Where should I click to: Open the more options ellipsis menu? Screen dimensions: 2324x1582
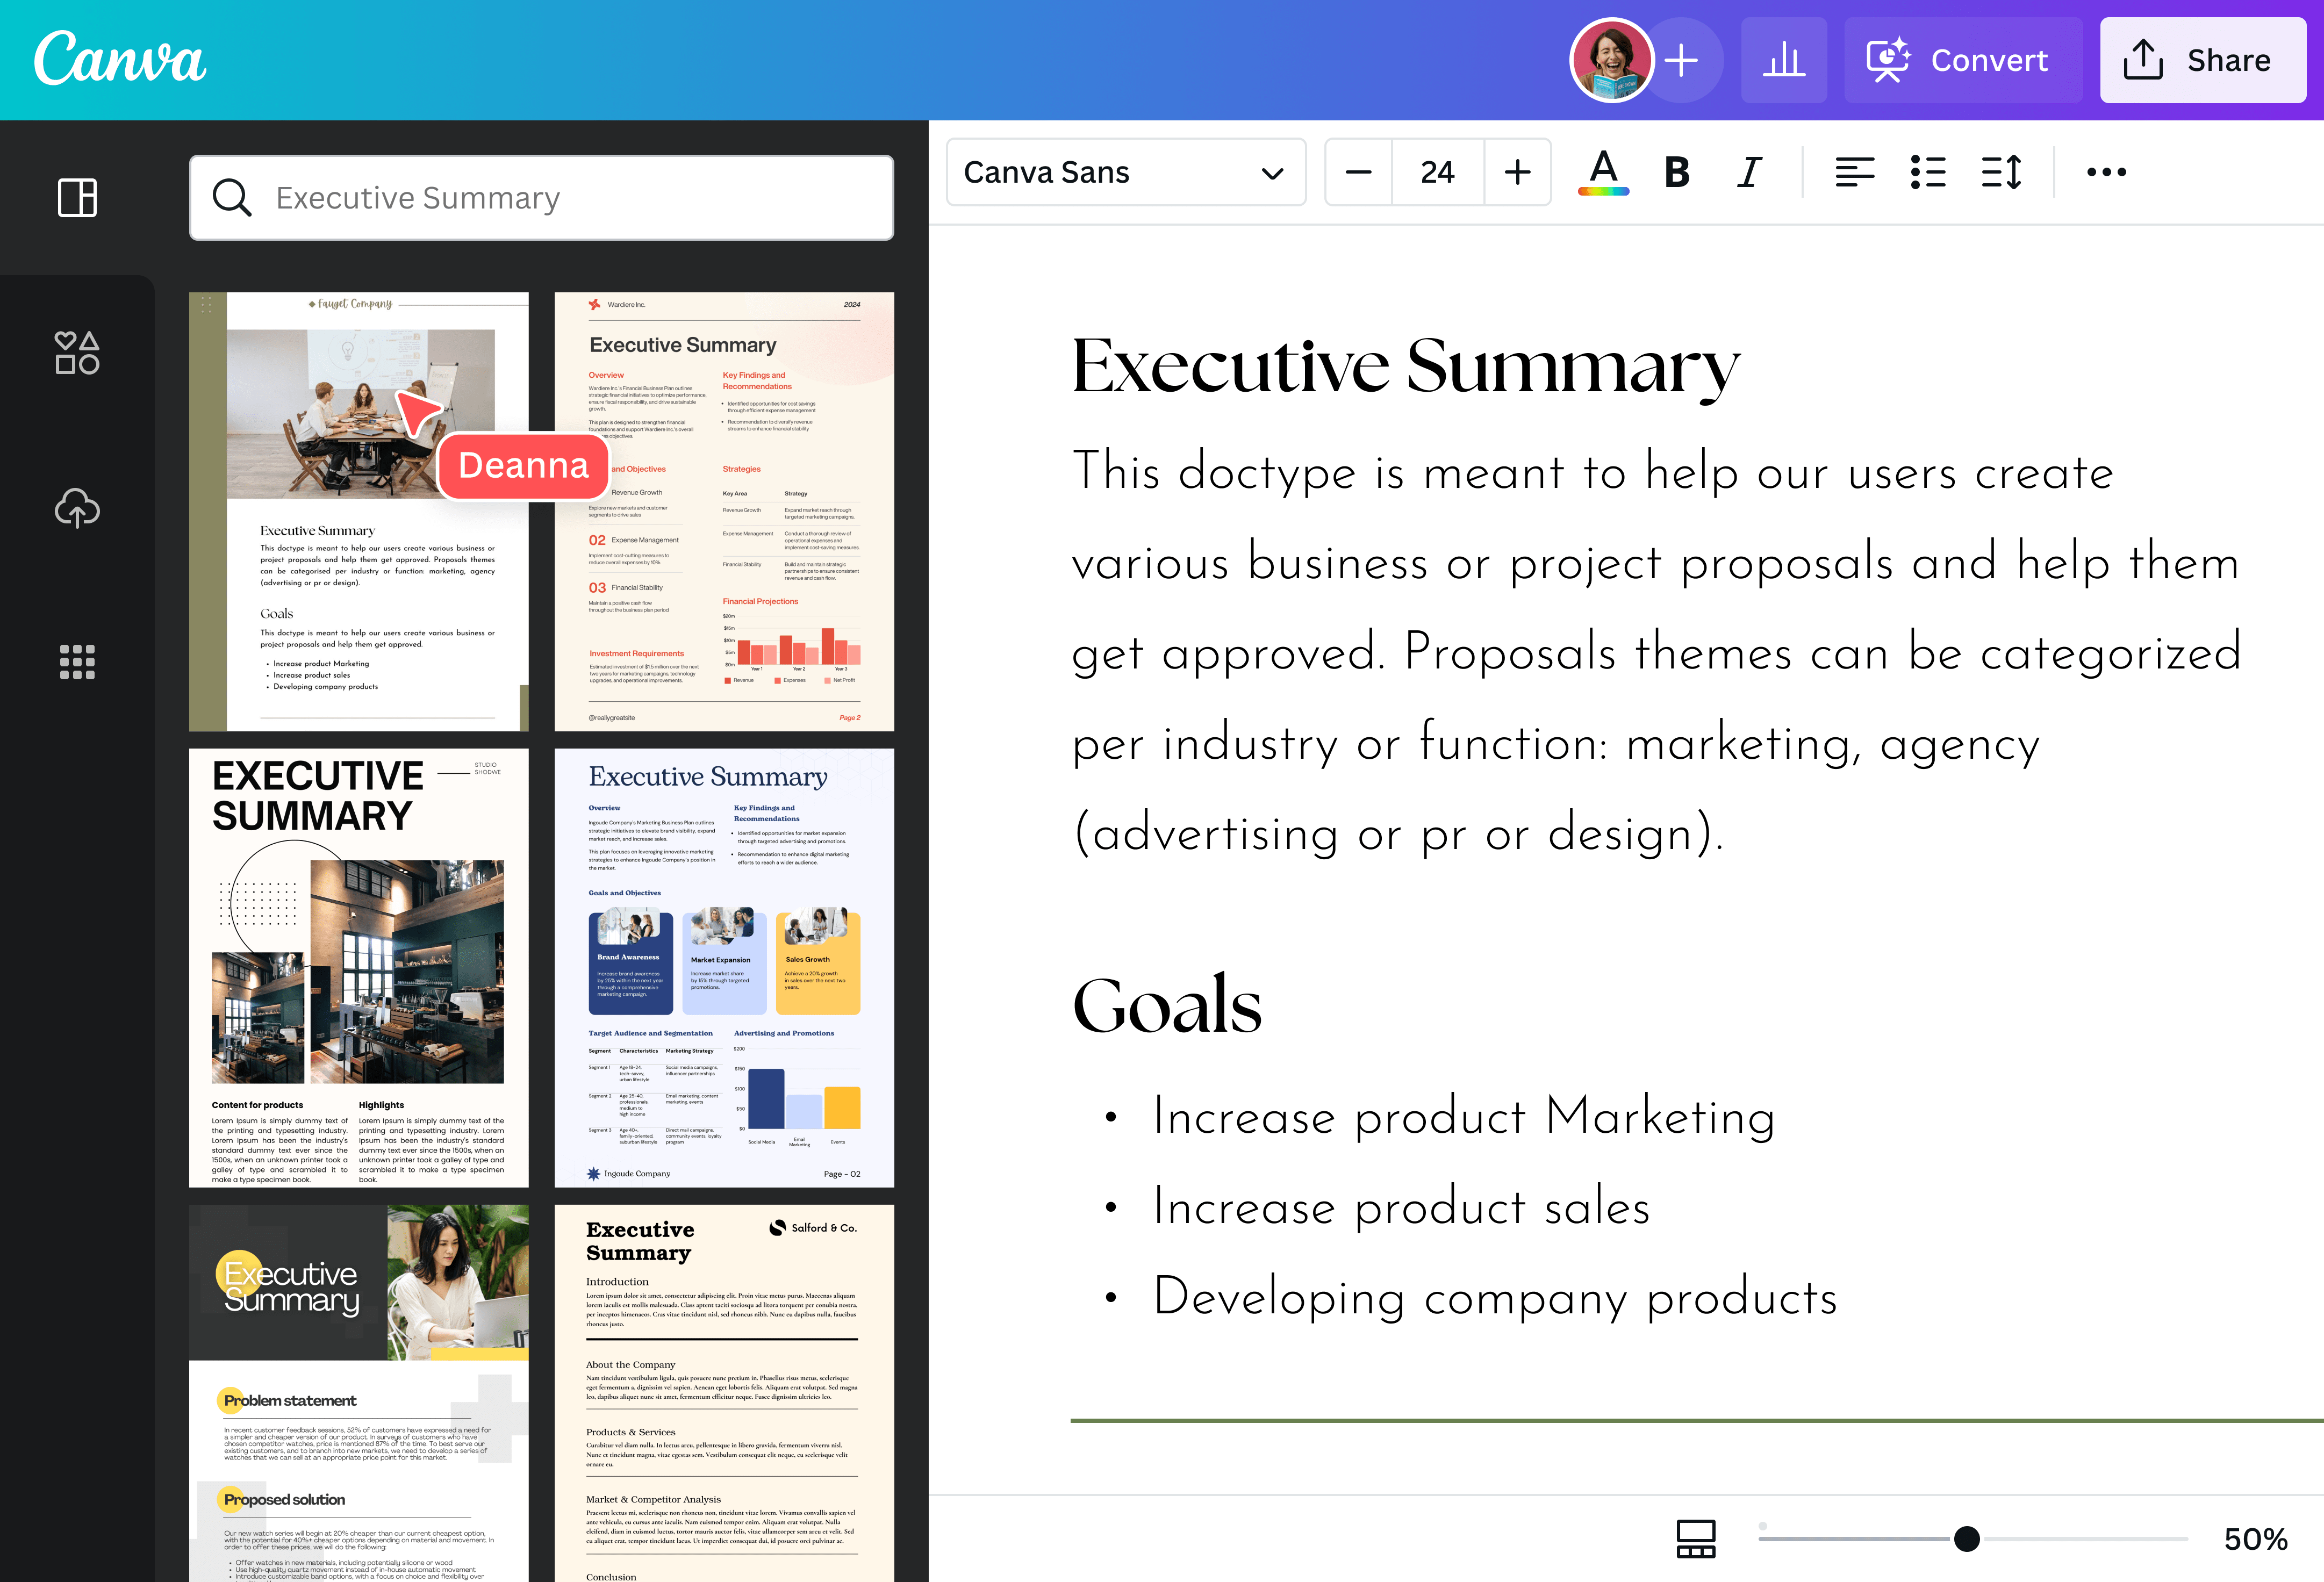pos(2106,172)
